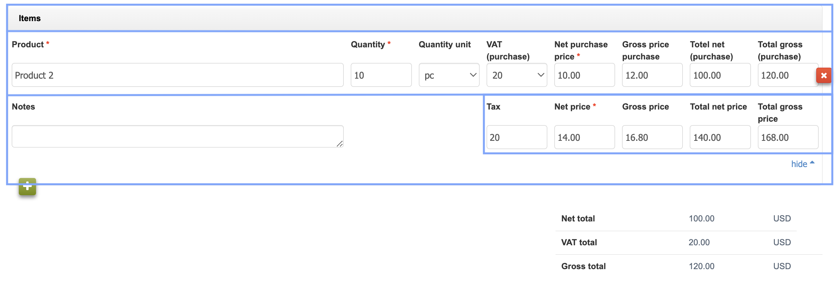Screen dimensions: 837x284
Task: Click the Tax input field
Action: (516, 137)
